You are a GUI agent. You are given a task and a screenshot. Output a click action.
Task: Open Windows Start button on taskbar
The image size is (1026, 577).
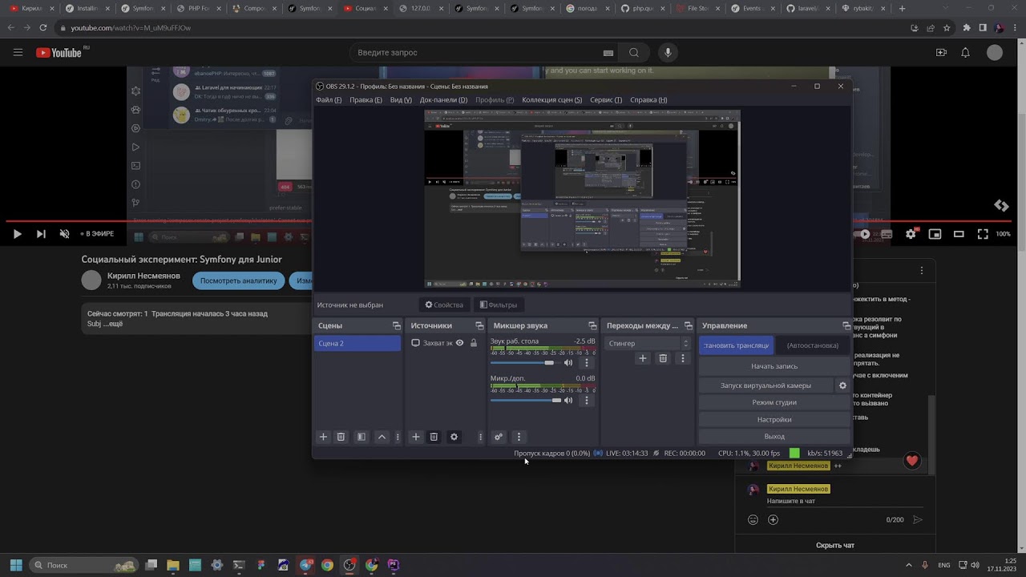tap(16, 565)
